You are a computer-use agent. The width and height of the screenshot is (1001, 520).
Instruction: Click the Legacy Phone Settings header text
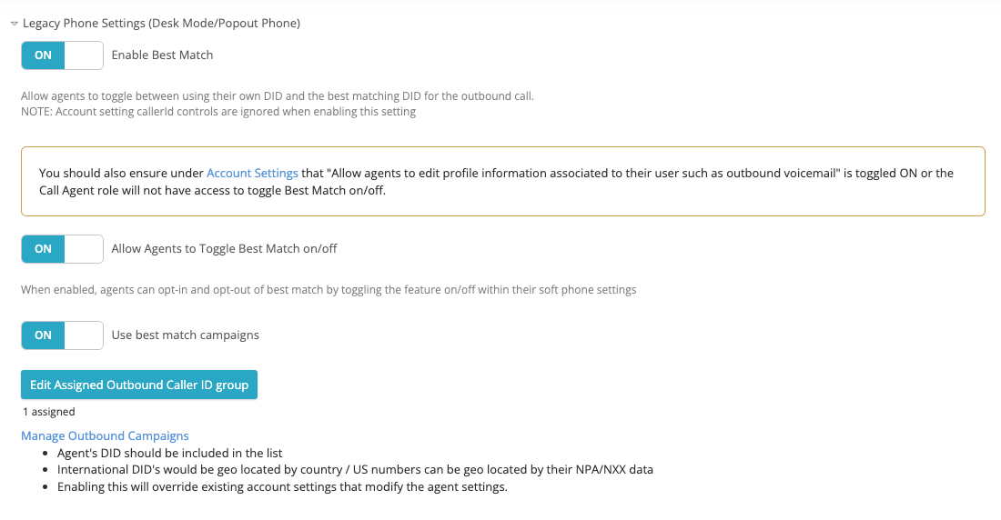pyautogui.click(x=161, y=24)
